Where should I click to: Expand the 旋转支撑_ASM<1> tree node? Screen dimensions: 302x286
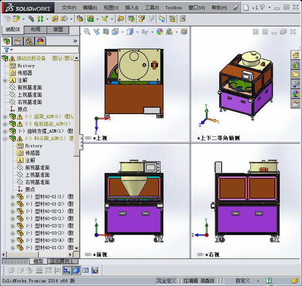(5, 131)
